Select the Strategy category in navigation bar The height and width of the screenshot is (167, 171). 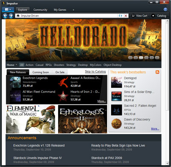click(x=71, y=65)
